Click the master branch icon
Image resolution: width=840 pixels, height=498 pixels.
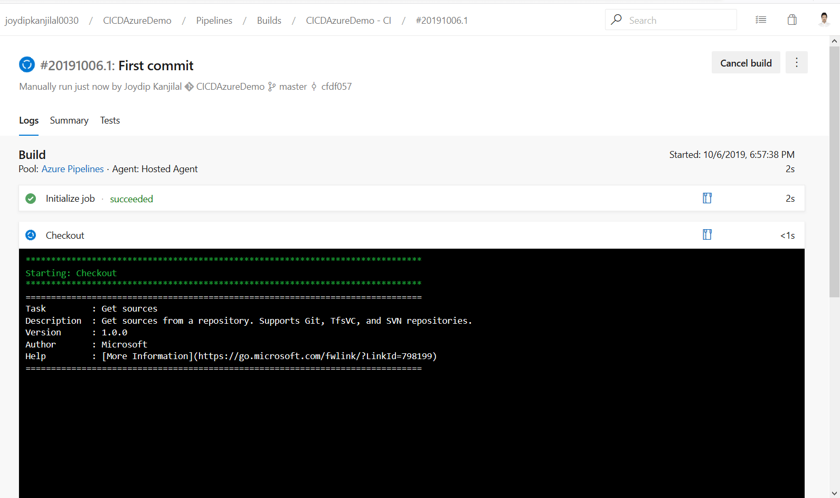pos(272,87)
